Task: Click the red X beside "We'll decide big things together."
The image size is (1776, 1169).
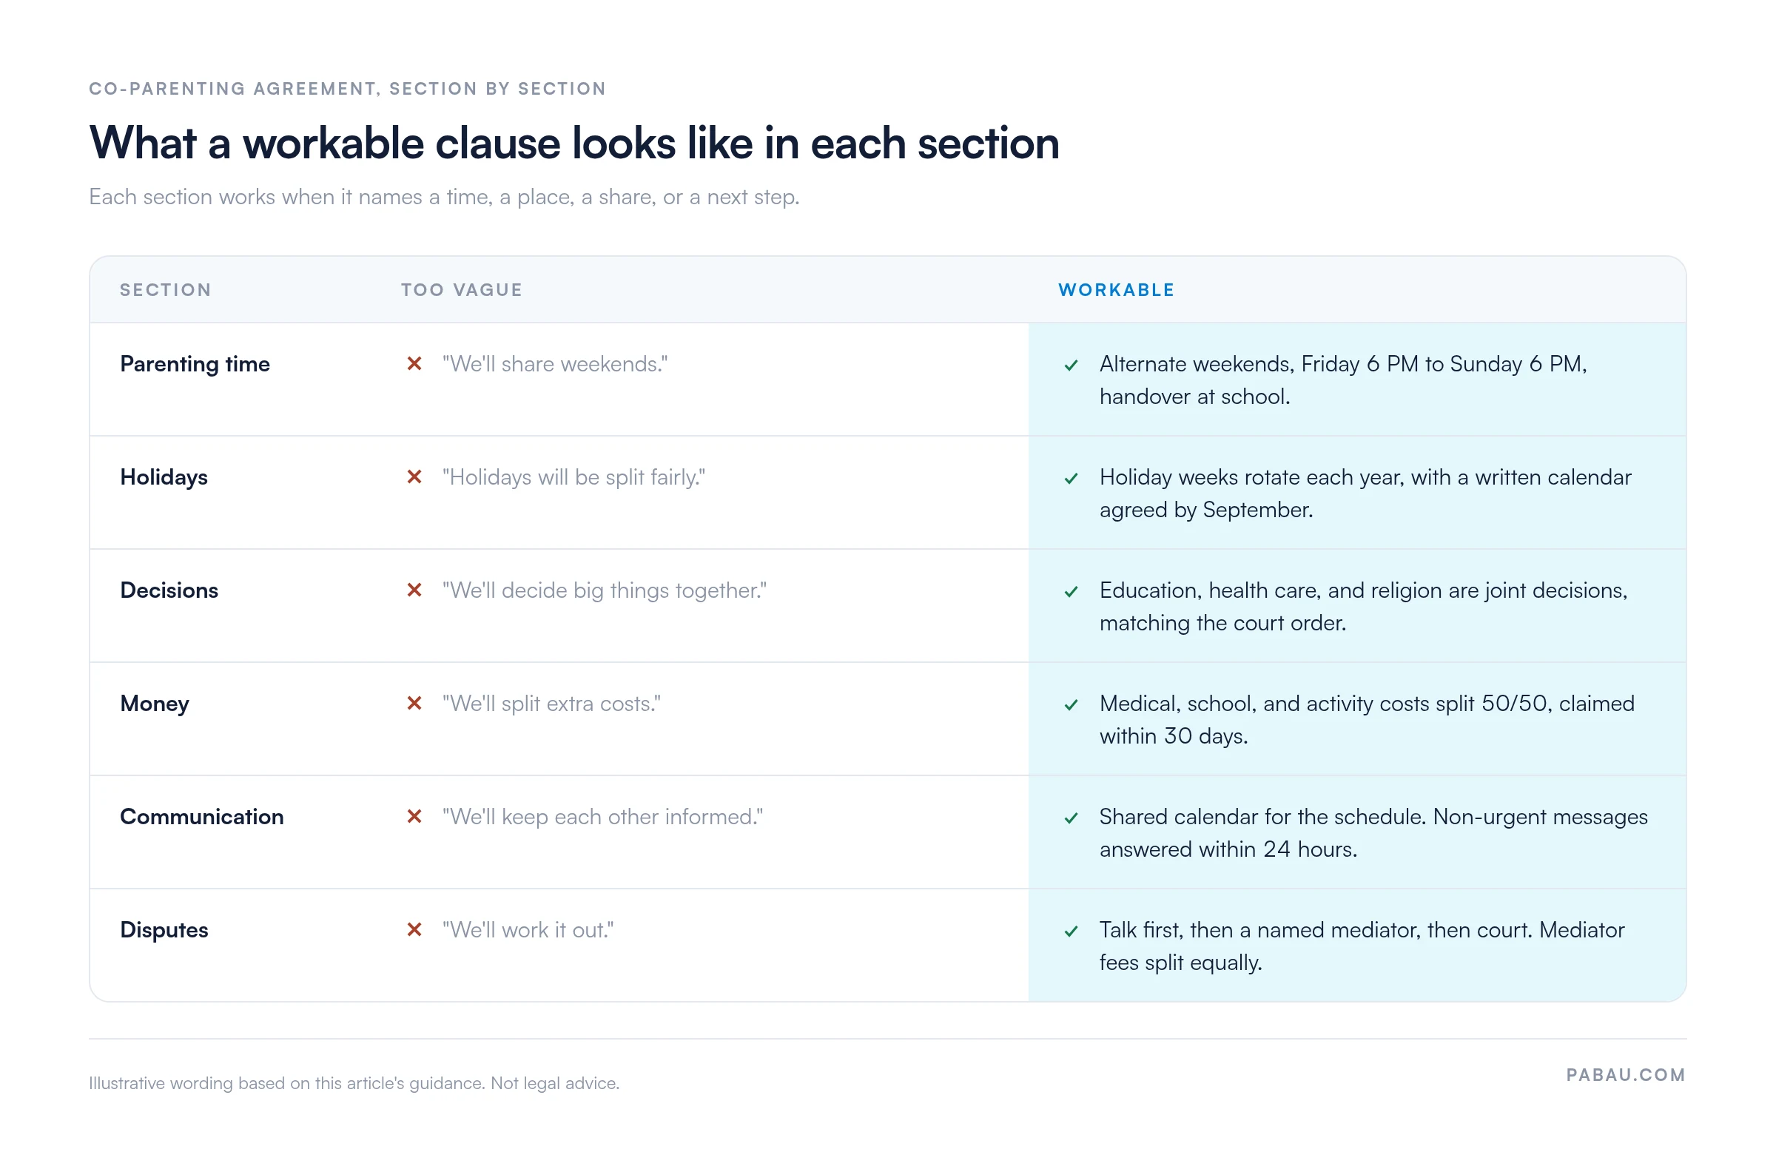Action: (414, 590)
